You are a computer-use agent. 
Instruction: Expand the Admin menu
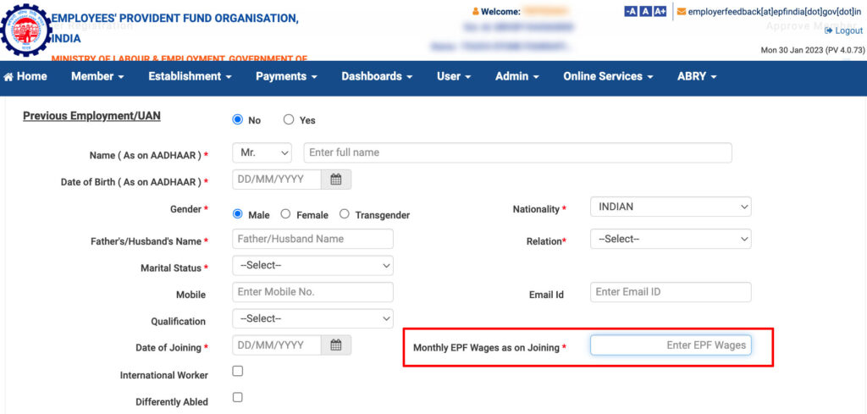(x=517, y=77)
